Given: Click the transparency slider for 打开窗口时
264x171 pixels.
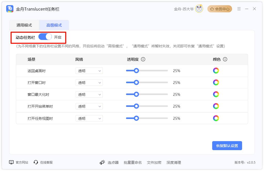Looking at the screenshot, I should [147, 82].
